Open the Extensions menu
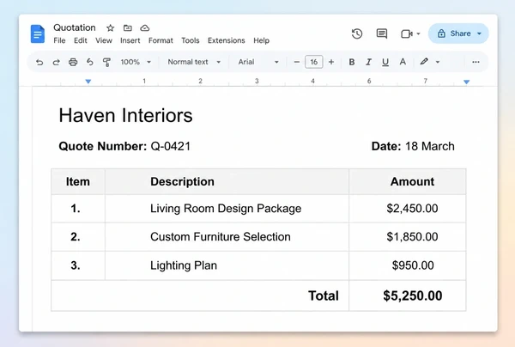 point(227,40)
